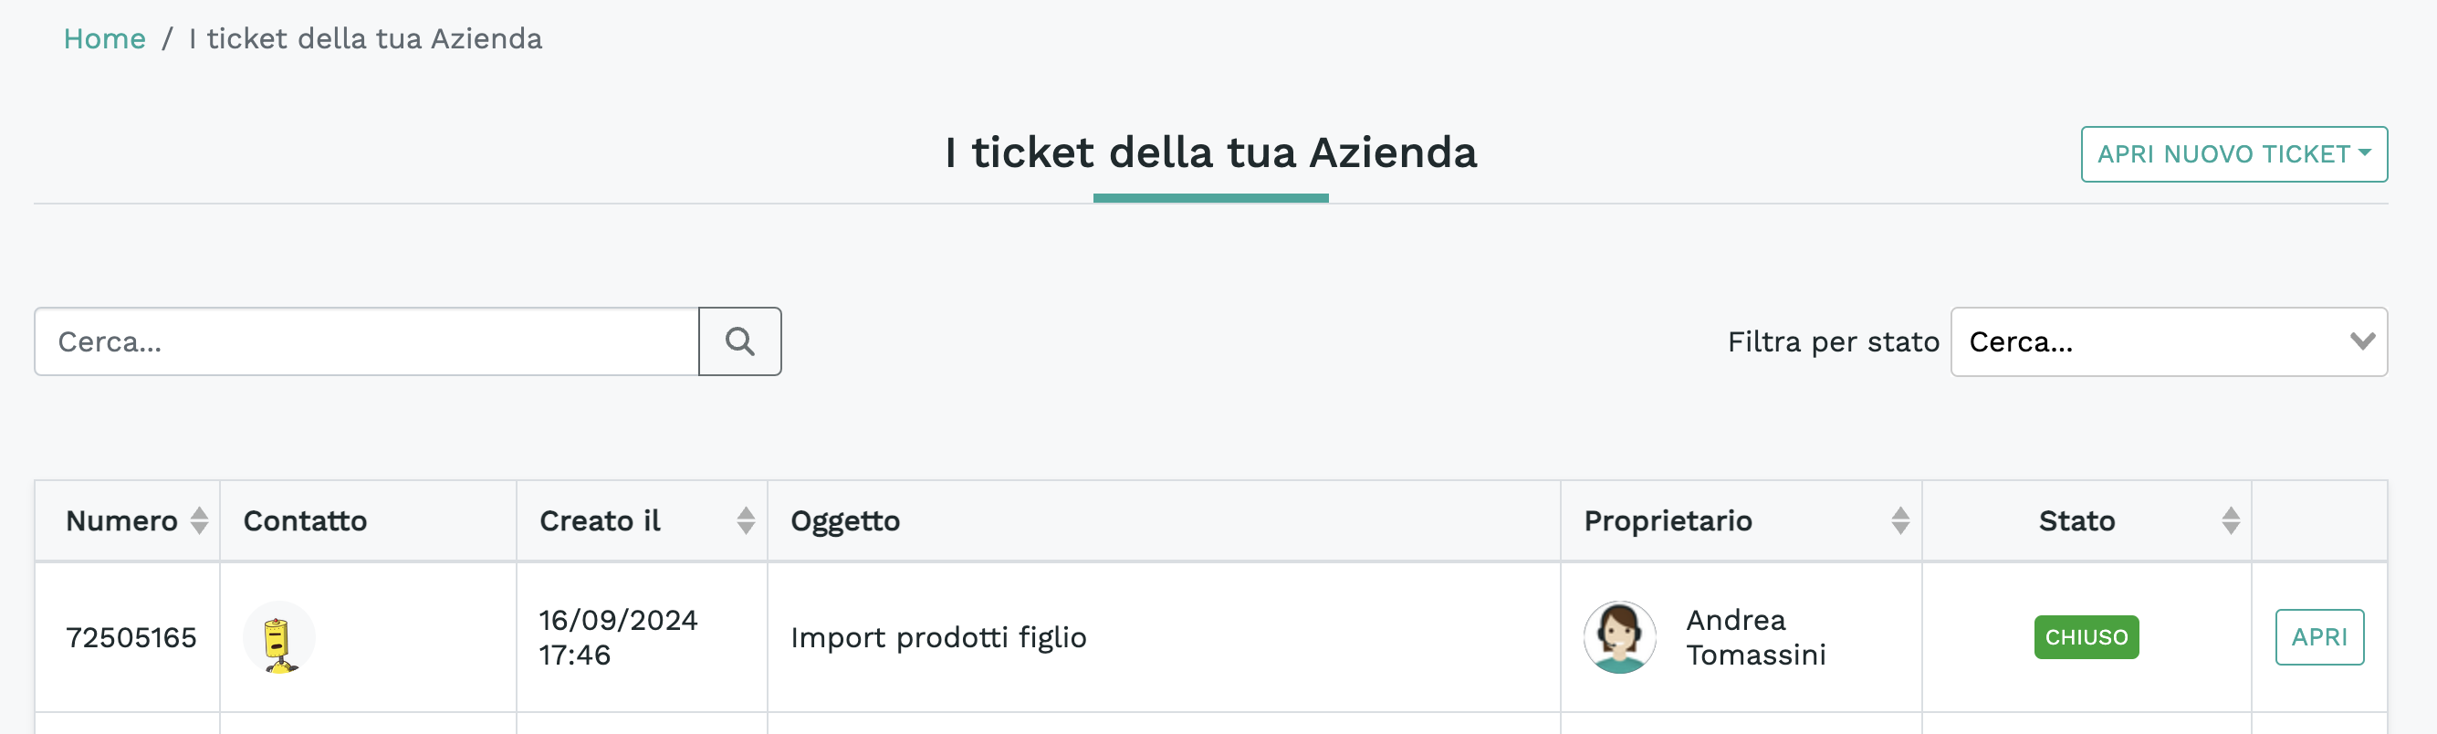
Task: Sort tickets by Numero column arrows
Action: (199, 520)
